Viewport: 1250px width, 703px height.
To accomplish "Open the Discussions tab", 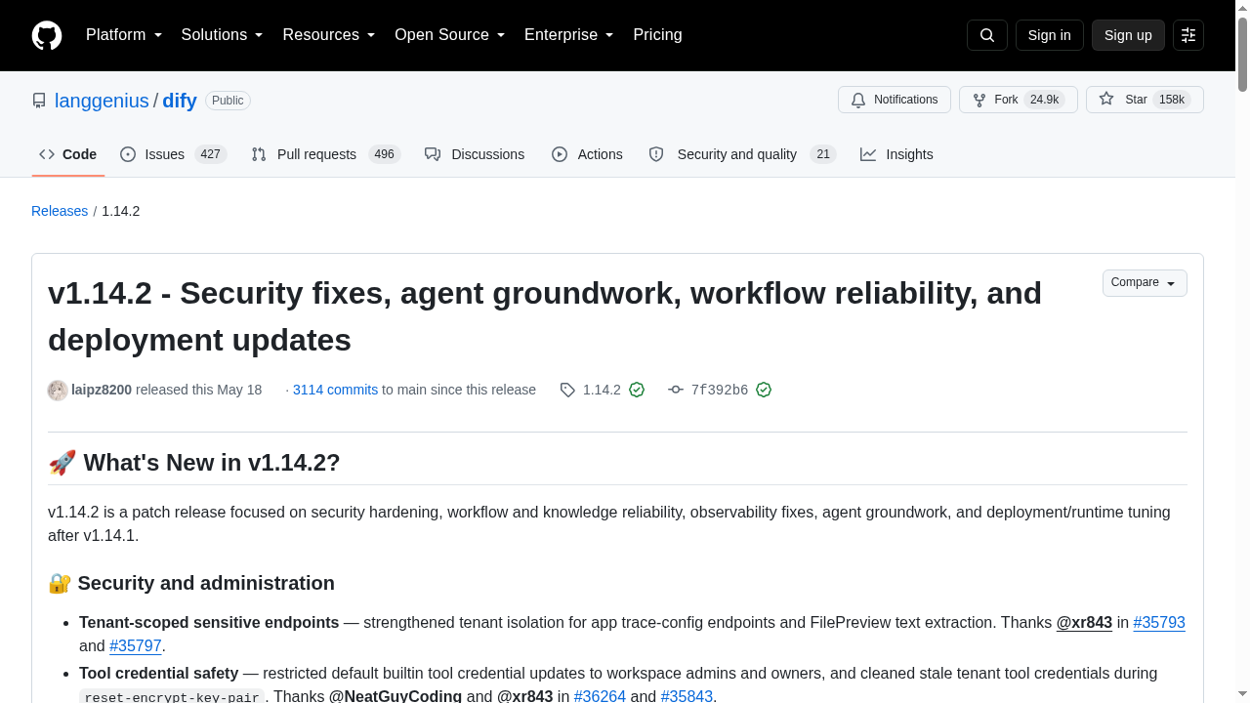I will point(475,154).
